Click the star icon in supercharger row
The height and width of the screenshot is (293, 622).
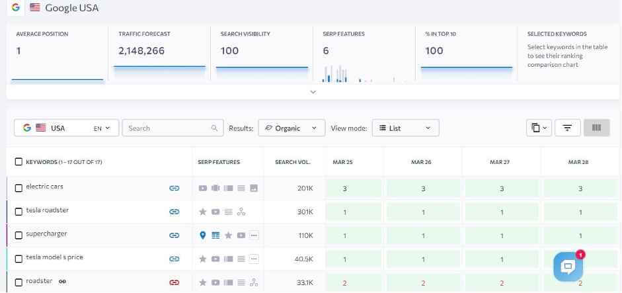point(228,235)
